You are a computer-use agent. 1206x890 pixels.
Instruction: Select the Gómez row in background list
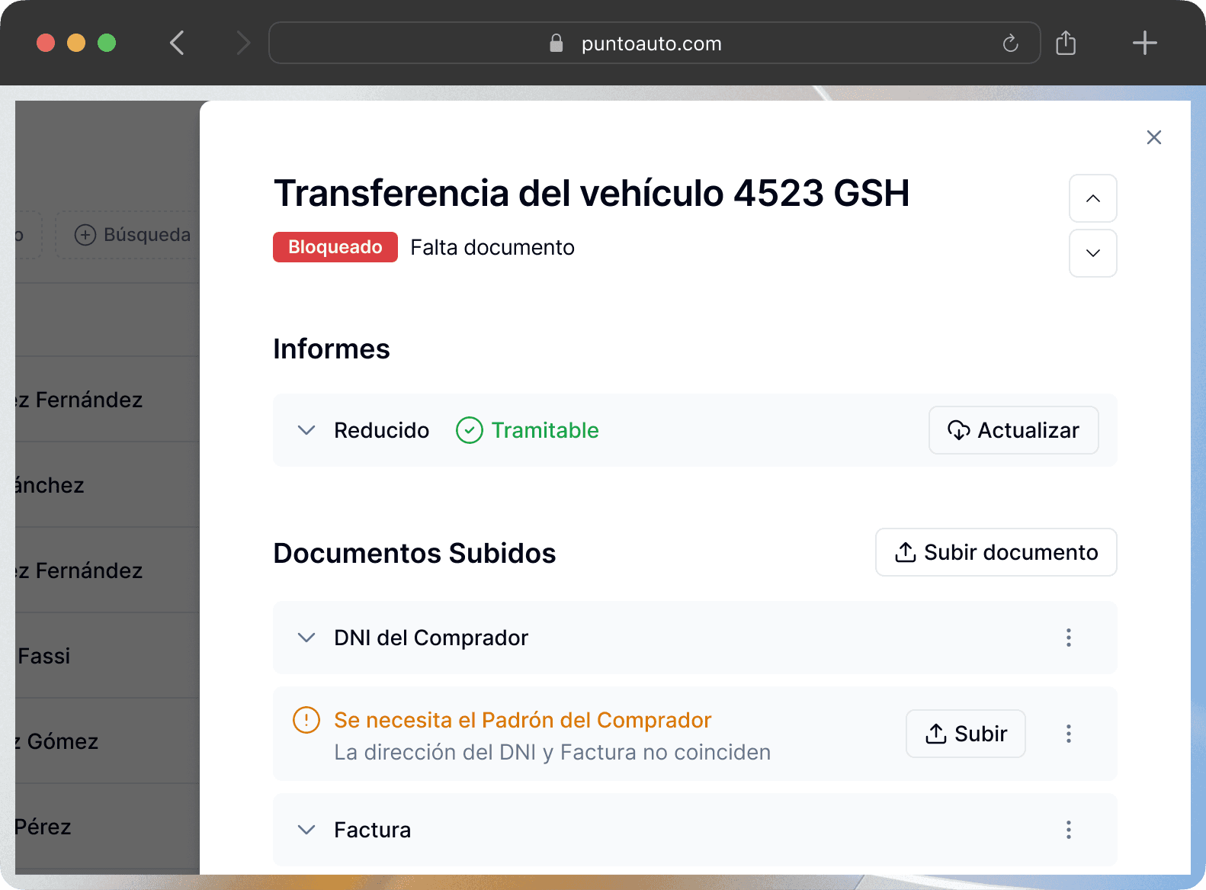coord(107,741)
